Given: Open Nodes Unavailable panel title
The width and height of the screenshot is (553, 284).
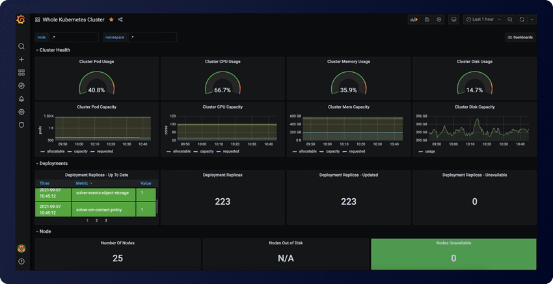Looking at the screenshot, I should (453, 243).
